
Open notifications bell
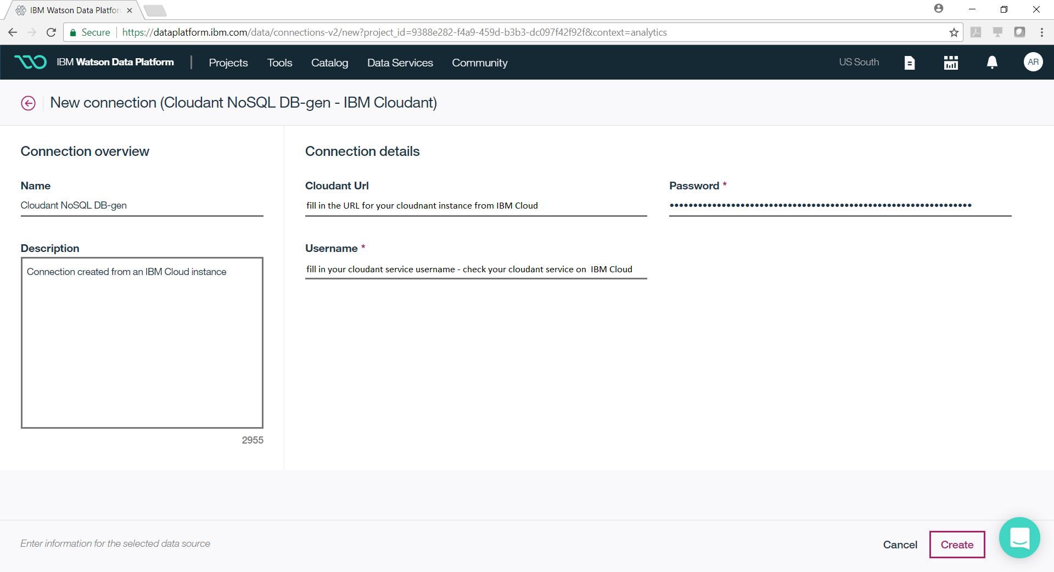(x=992, y=63)
